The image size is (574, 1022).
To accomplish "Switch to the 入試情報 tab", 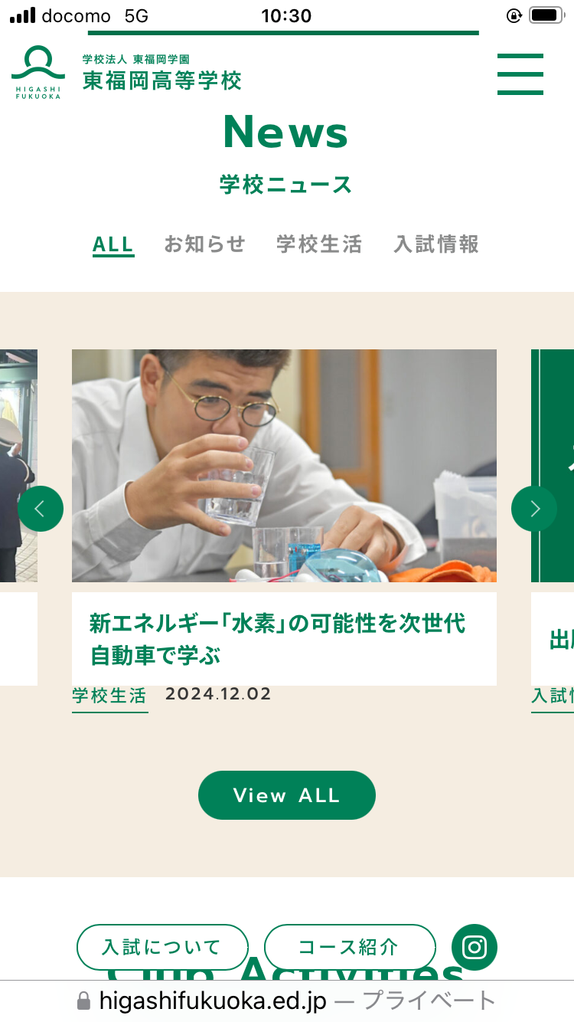I will (x=437, y=244).
